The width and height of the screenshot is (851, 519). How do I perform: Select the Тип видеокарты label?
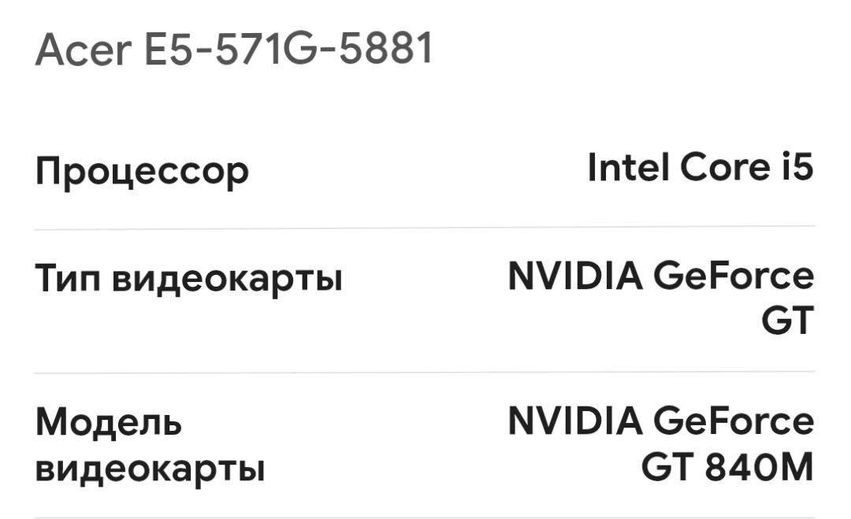(189, 279)
